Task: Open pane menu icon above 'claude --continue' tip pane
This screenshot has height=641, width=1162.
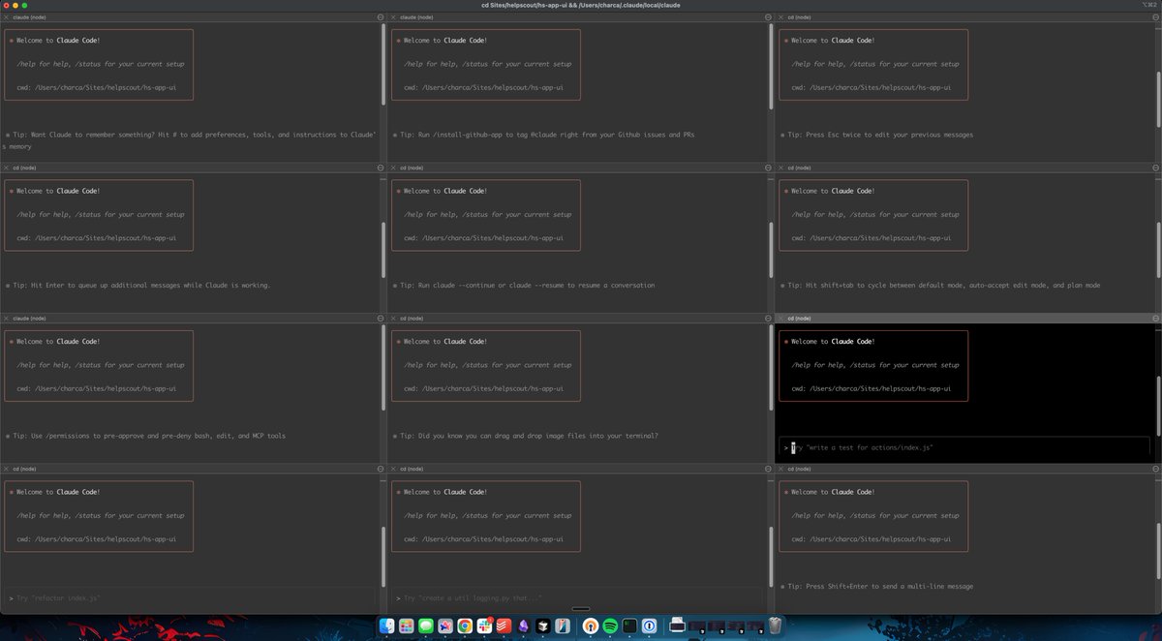Action: tap(768, 168)
